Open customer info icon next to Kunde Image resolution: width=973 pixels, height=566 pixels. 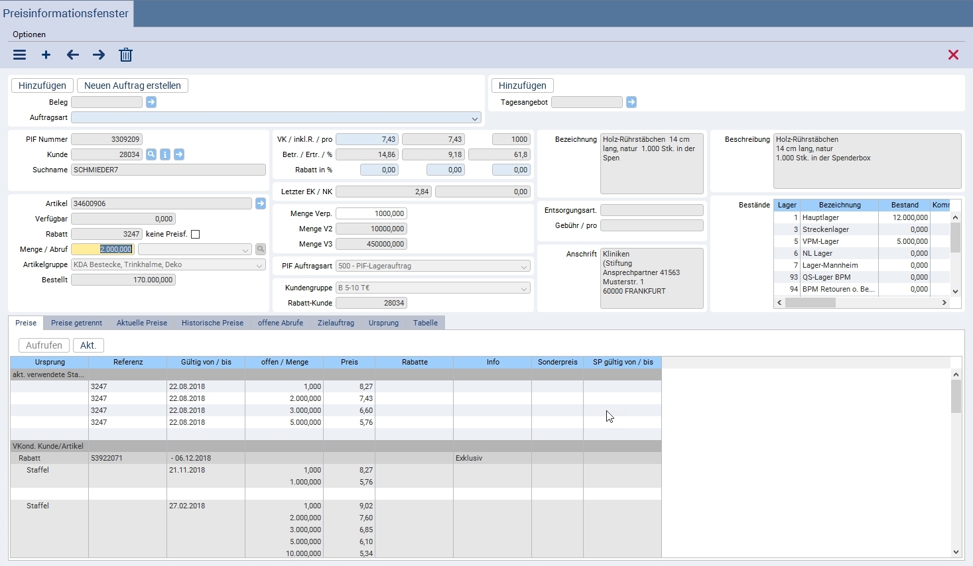pyautogui.click(x=165, y=154)
